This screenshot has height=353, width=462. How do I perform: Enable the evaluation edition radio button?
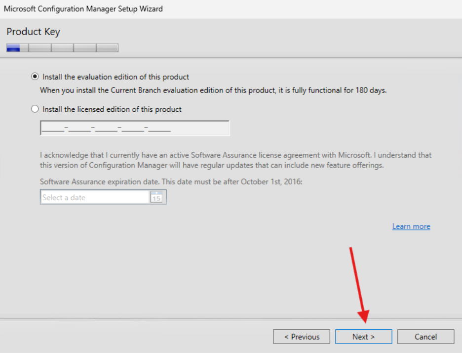(35, 77)
